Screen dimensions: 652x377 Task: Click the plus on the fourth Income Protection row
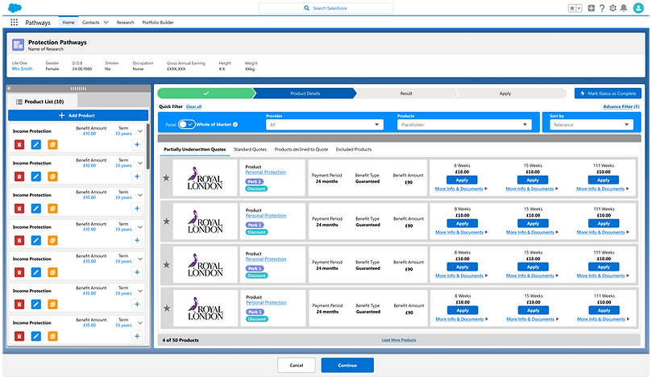pos(137,240)
